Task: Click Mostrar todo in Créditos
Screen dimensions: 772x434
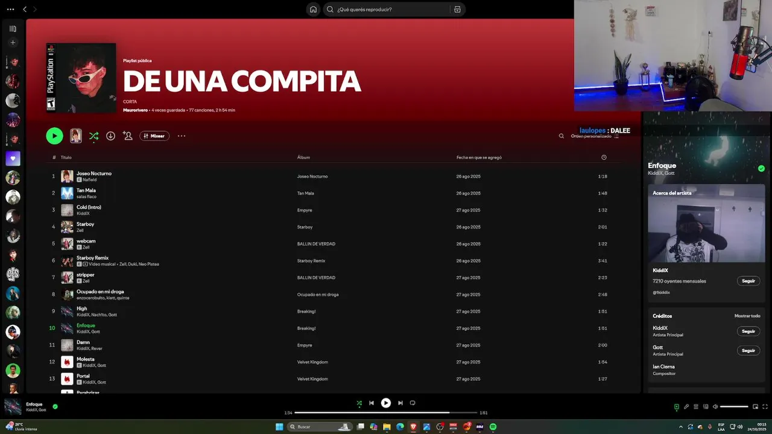Action: 747,316
